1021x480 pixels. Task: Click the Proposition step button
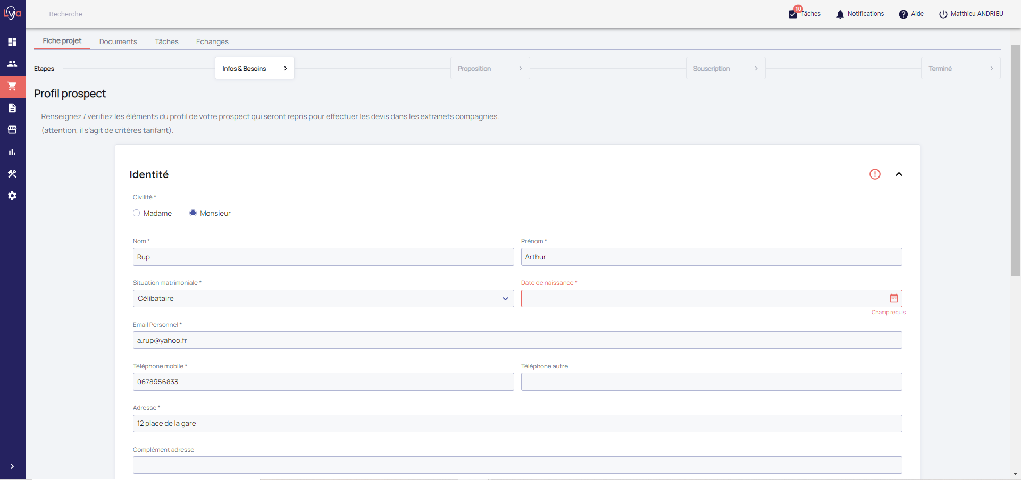[490, 69]
